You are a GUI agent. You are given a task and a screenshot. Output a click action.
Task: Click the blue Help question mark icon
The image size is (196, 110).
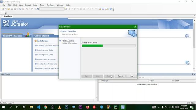coord(111,9)
